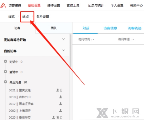Open the 访客接待 menu
The image size is (144, 120).
[x=15, y=5]
